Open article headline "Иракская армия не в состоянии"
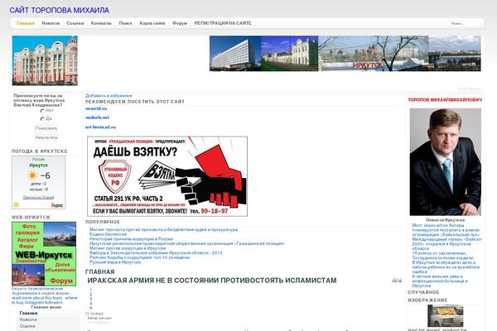This screenshot has width=497, height=331. 212,281
